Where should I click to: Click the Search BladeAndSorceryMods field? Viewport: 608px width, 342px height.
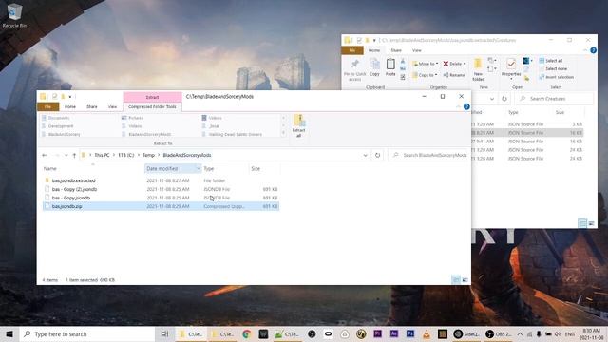tap(429, 155)
